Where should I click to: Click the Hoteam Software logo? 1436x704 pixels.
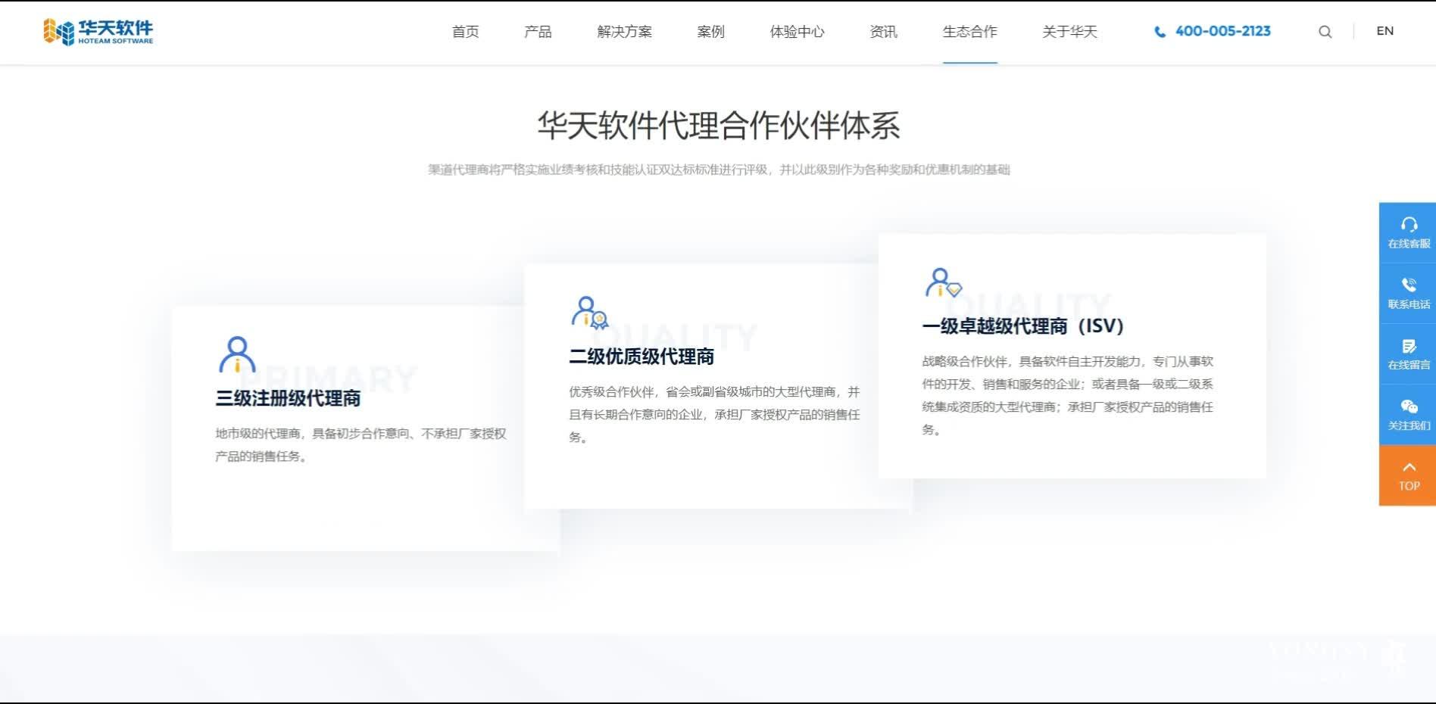click(x=98, y=31)
